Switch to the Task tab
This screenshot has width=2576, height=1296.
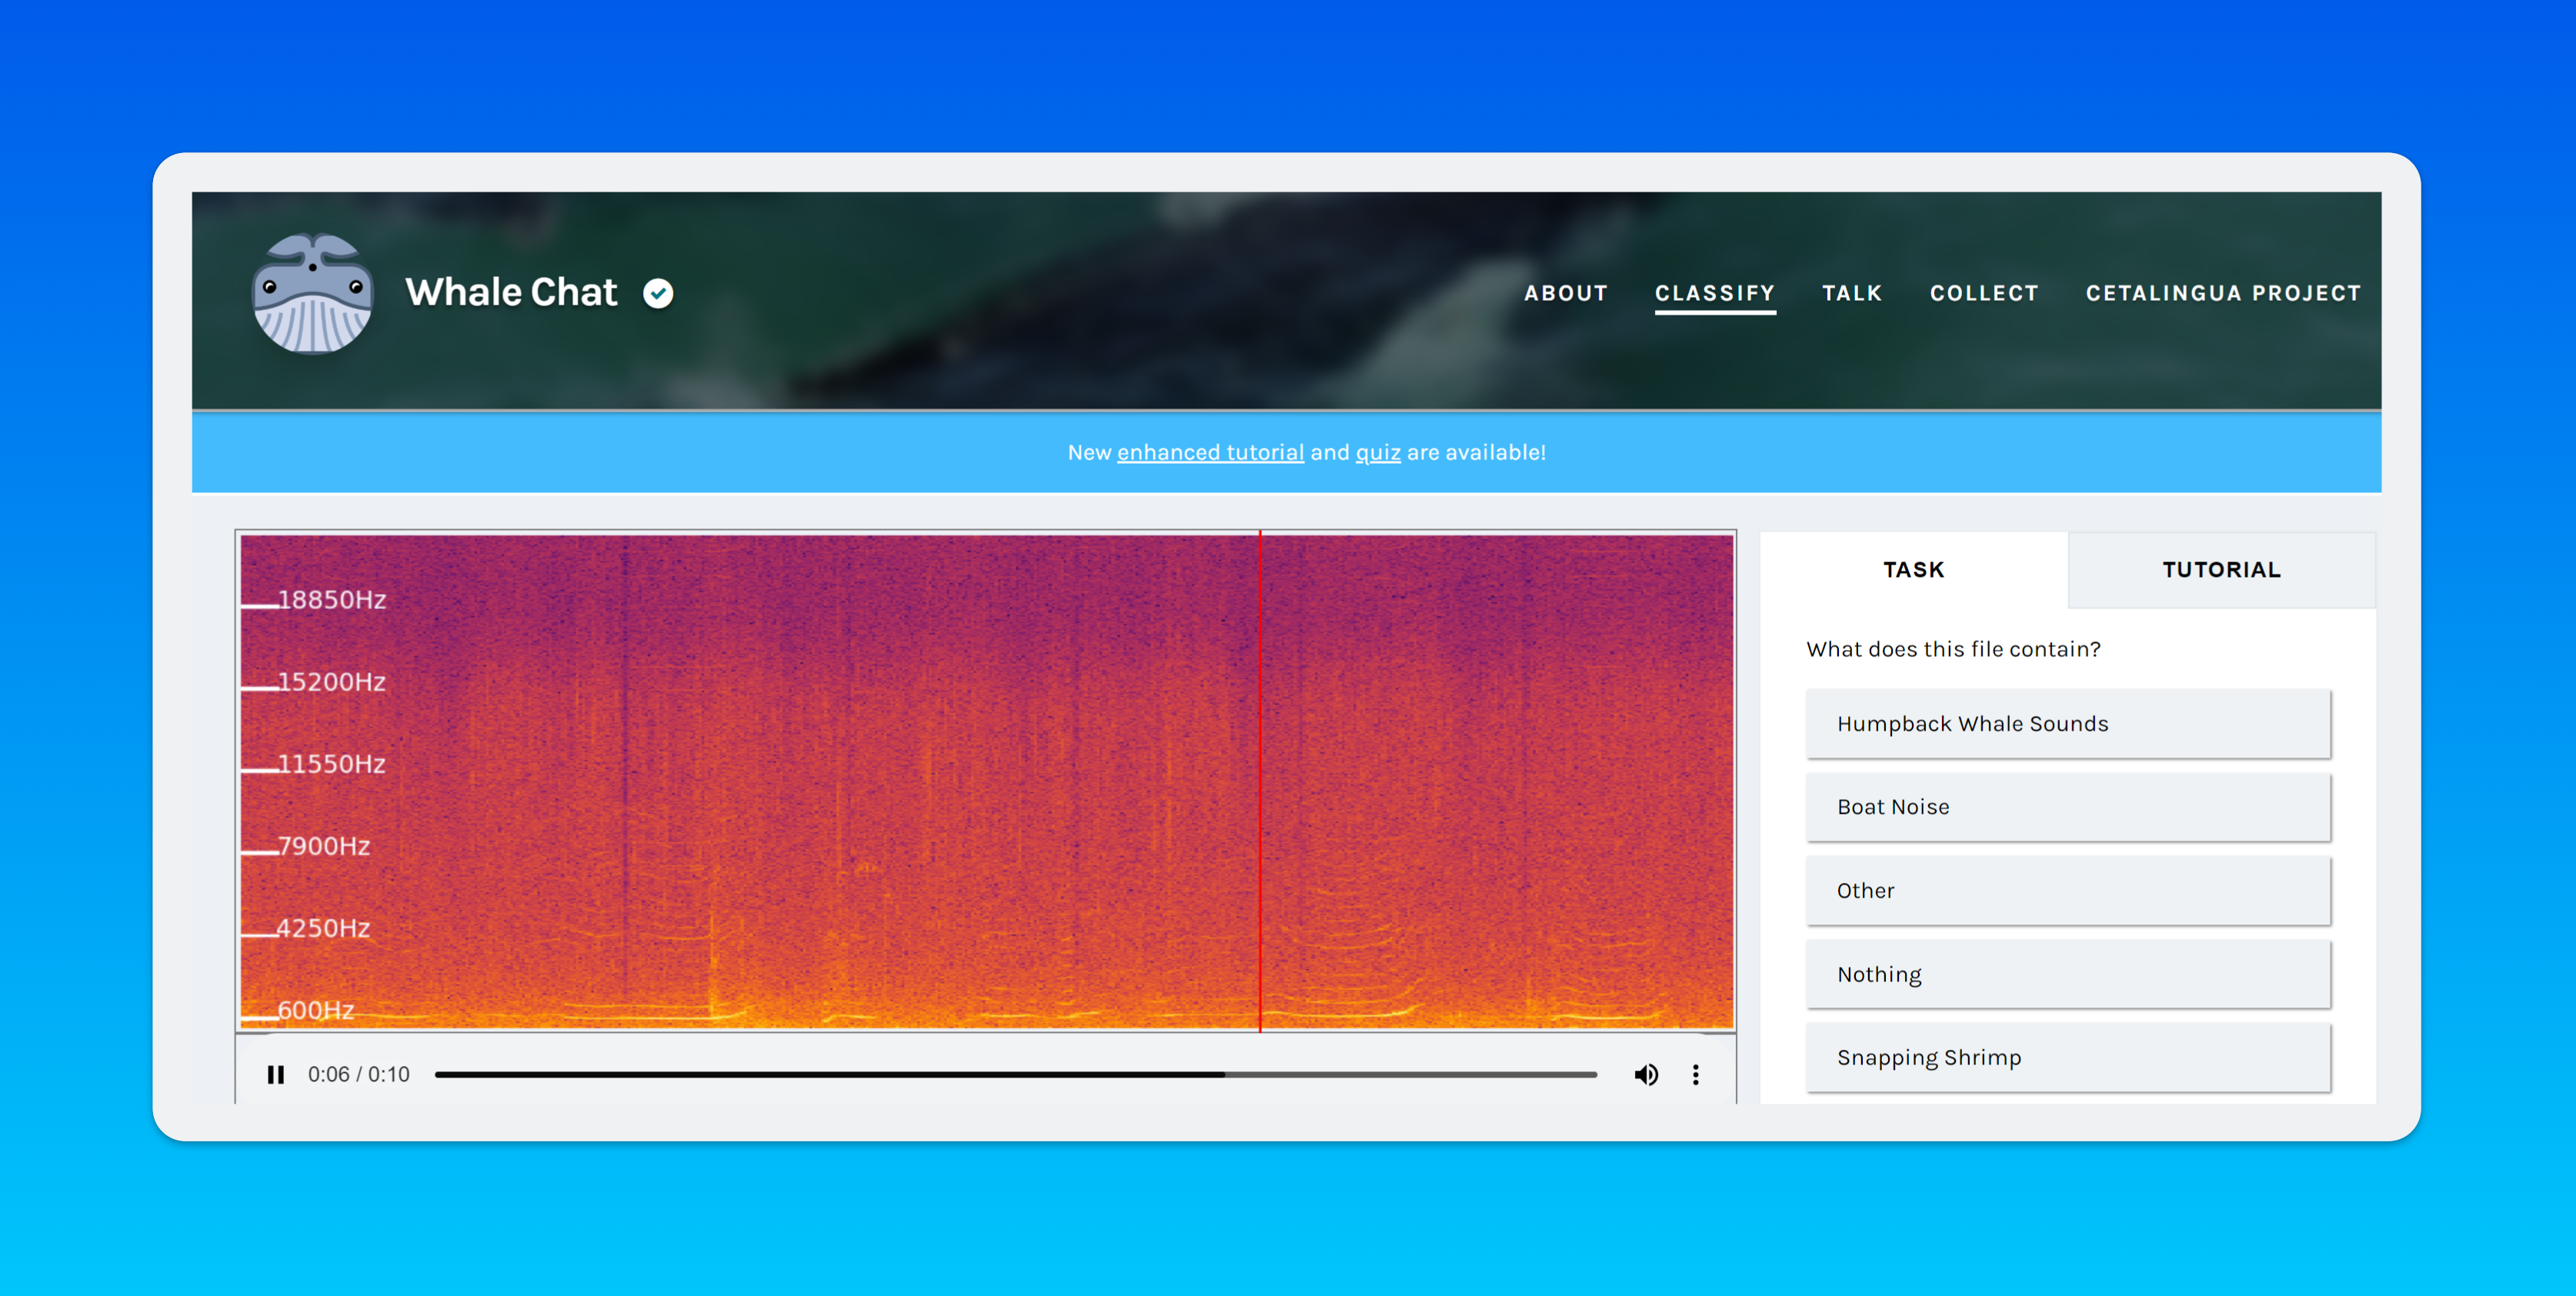tap(1913, 569)
